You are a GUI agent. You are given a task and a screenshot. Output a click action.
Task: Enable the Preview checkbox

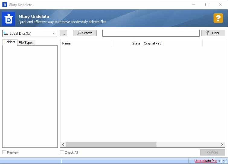tap(4, 153)
